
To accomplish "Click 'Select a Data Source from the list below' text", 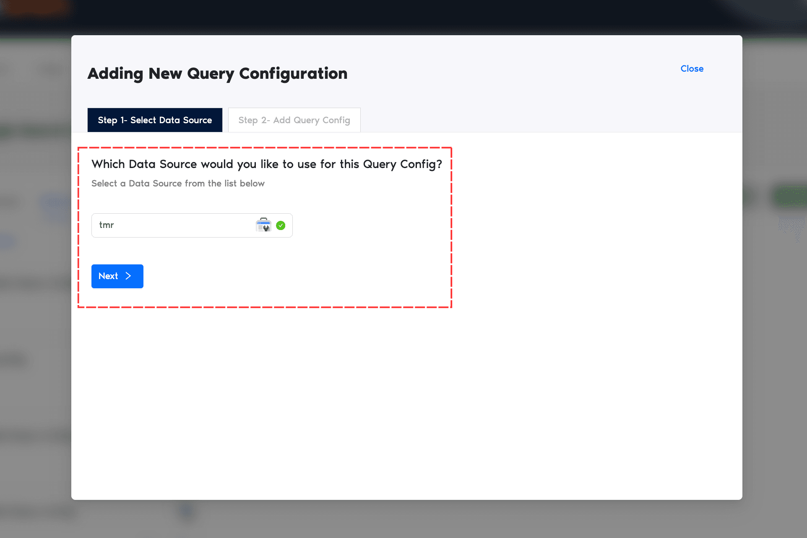I will point(178,184).
